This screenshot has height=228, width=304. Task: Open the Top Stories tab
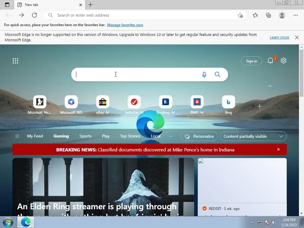click(130, 136)
